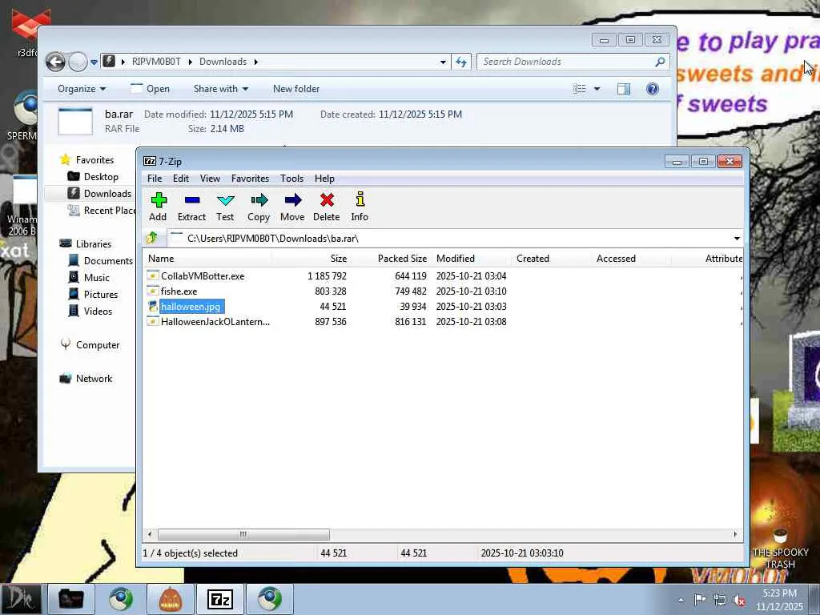This screenshot has width=820, height=615.
Task: Expand the view options dropdown arrow in Explorer
Action: (597, 89)
